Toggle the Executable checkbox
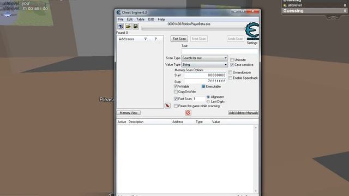This screenshot has width=349, height=196. pyautogui.click(x=203, y=87)
